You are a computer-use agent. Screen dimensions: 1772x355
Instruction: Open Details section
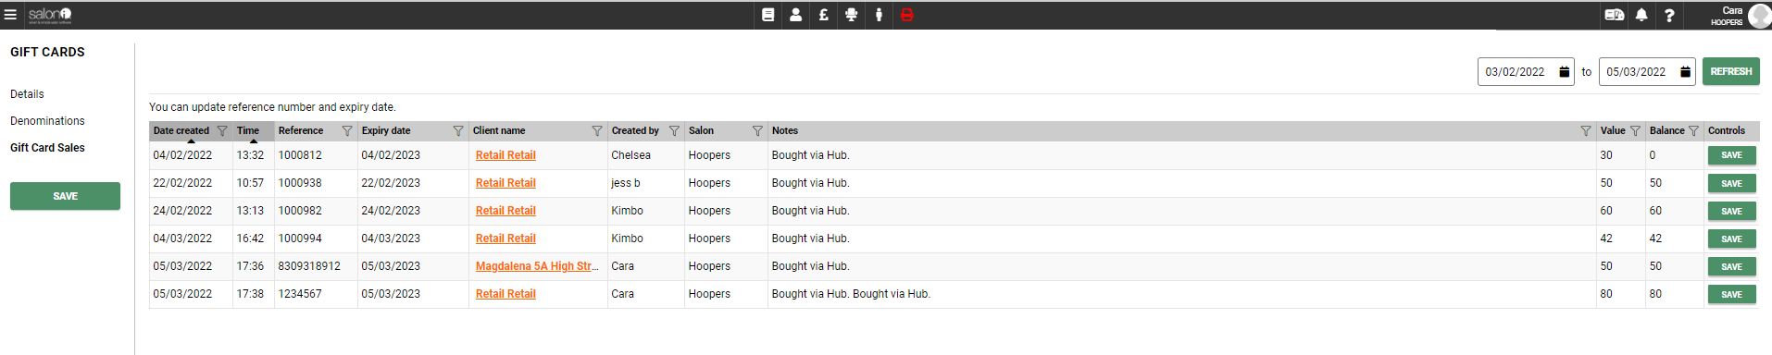click(x=27, y=94)
